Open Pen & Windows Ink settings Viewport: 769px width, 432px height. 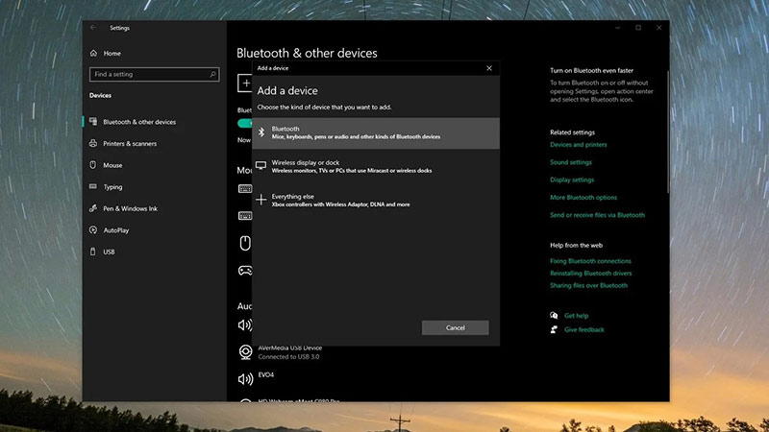click(130, 208)
